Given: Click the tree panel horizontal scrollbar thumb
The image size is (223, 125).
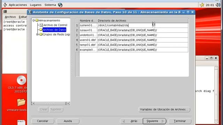Looking at the screenshot, I should (50, 103).
